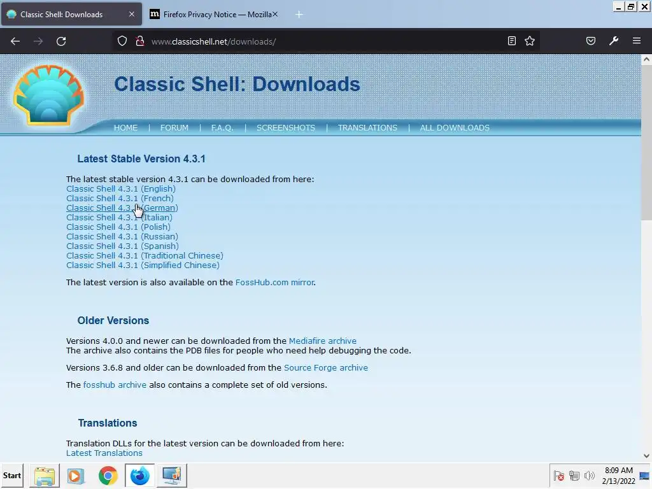Download Classic Shell 4.3.1 (French)
652x489 pixels.
pos(120,199)
